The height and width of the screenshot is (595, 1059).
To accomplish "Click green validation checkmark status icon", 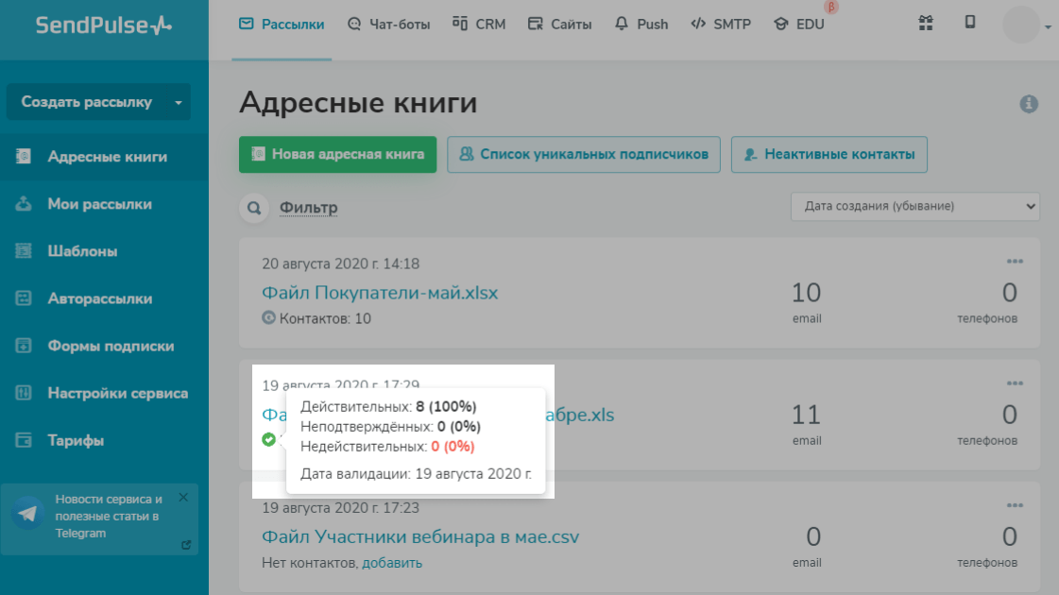I will click(x=269, y=439).
